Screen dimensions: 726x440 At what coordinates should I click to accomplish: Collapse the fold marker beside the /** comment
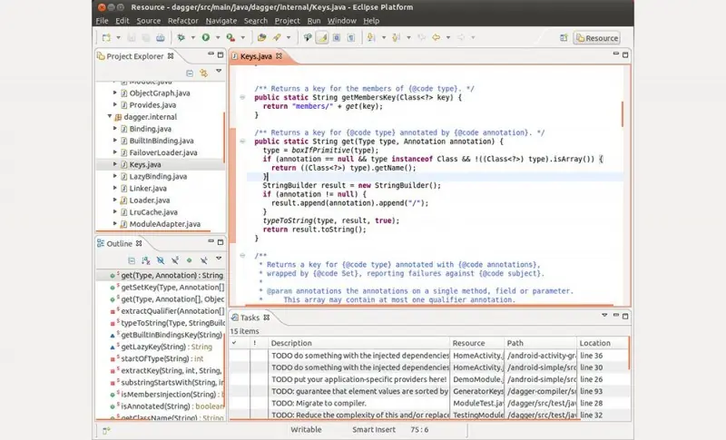point(242,256)
